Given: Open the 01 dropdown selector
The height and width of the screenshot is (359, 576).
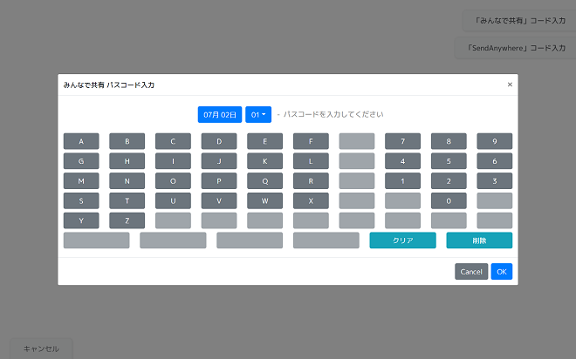Looking at the screenshot, I should [258, 114].
